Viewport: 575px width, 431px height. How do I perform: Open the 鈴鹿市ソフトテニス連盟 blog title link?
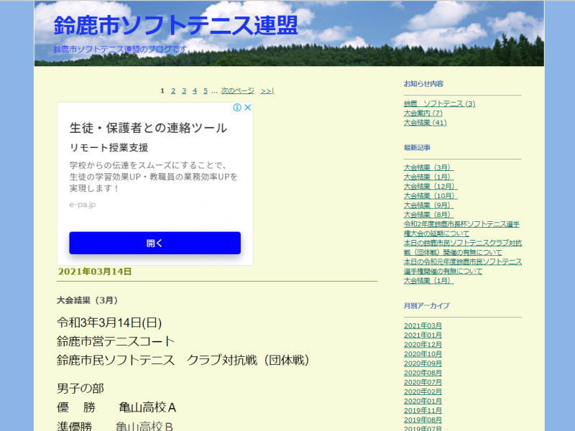coord(175,25)
